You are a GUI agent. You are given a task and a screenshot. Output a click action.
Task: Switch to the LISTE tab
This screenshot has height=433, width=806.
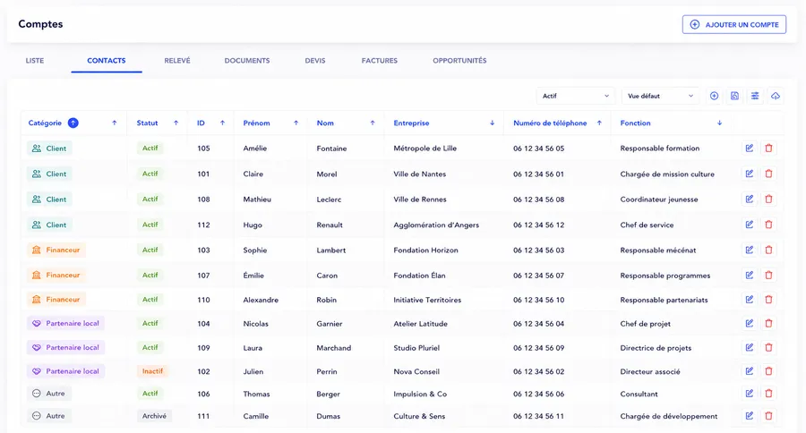pyautogui.click(x=35, y=61)
